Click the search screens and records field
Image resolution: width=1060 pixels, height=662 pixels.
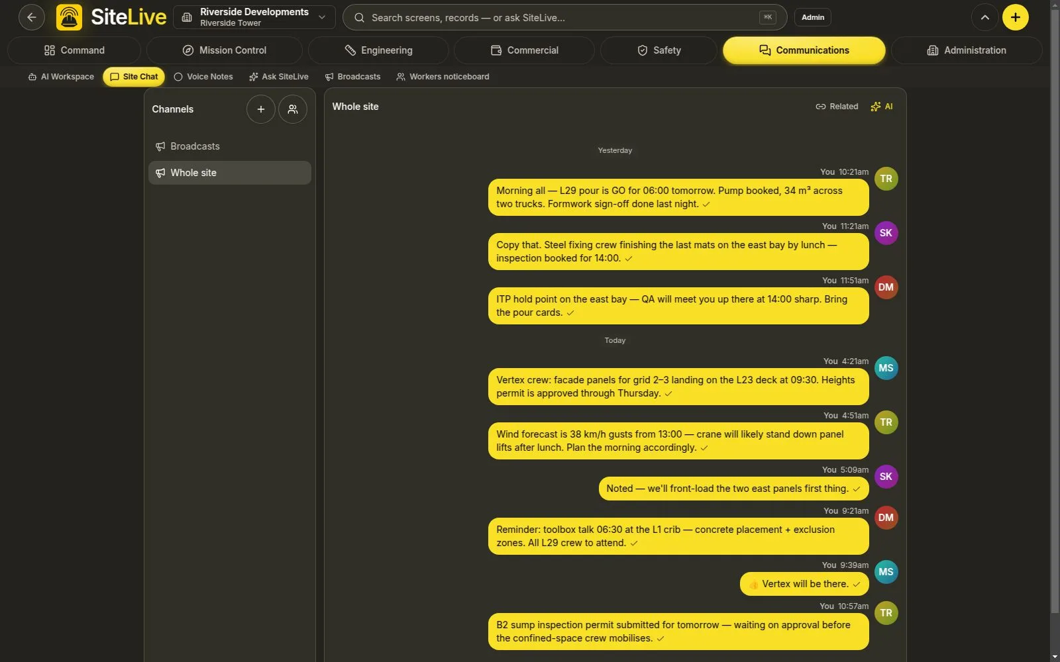tap(564, 17)
